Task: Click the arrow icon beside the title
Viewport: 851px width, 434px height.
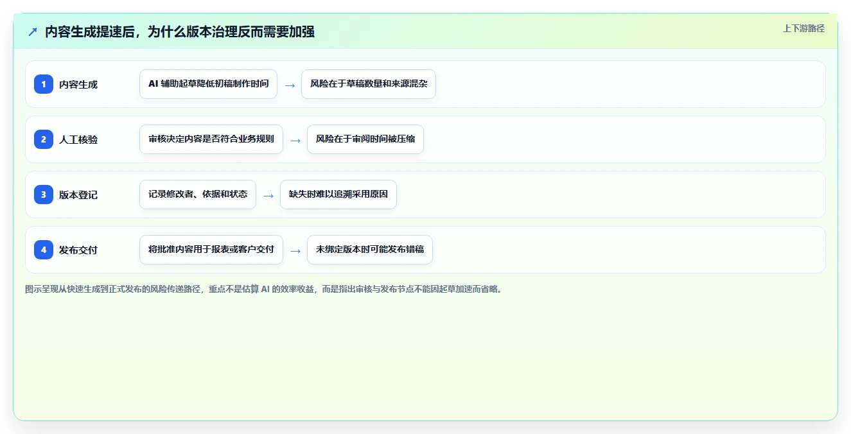Action: pyautogui.click(x=33, y=31)
